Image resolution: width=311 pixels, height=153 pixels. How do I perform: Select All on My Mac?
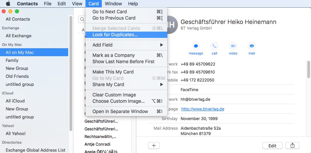point(34,53)
